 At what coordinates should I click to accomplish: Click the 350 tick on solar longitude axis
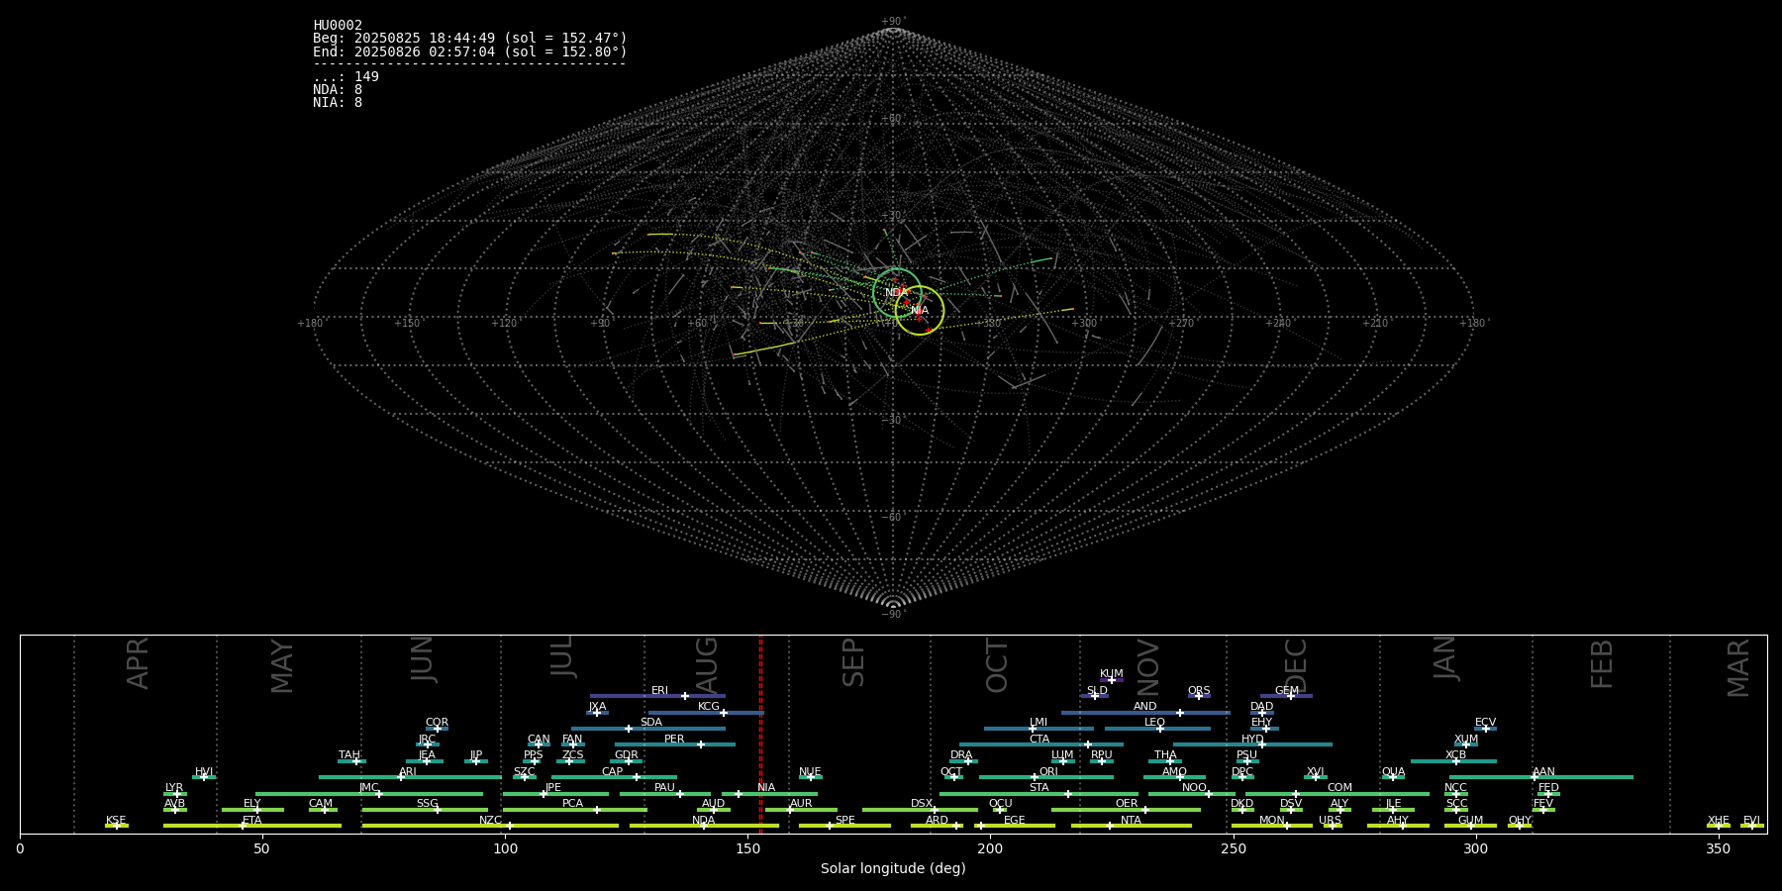click(1719, 848)
